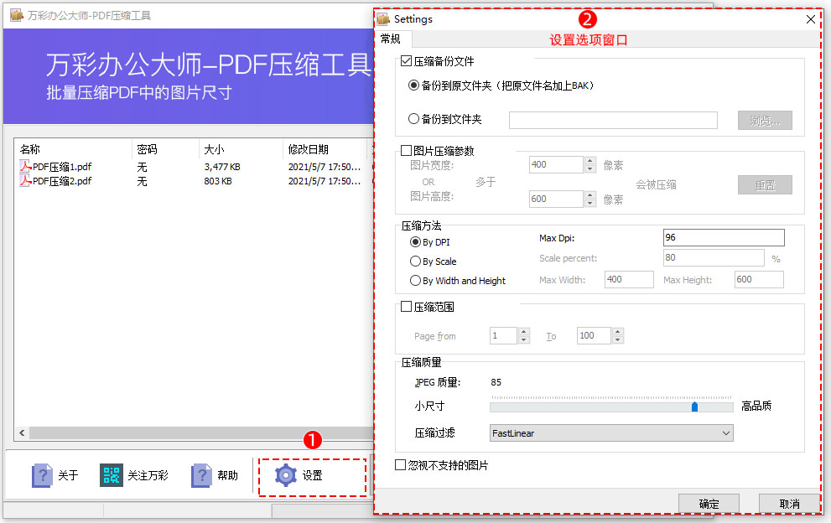Sort by the 大小 column header

242,149
